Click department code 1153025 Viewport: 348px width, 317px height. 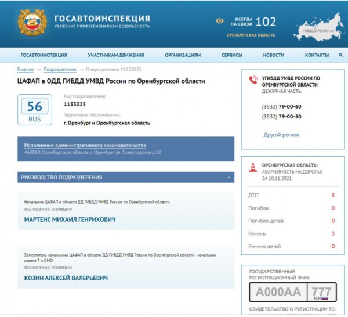[75, 104]
